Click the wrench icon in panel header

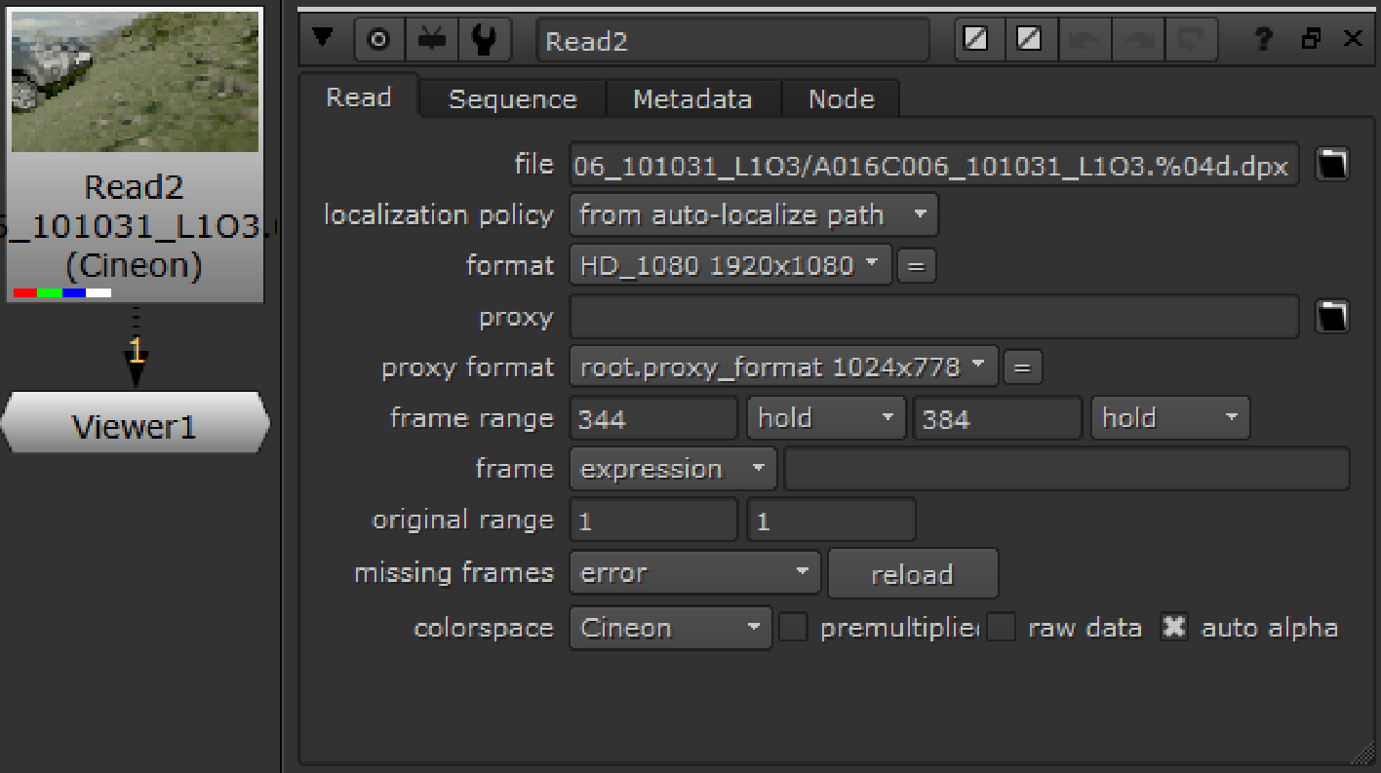[x=484, y=40]
